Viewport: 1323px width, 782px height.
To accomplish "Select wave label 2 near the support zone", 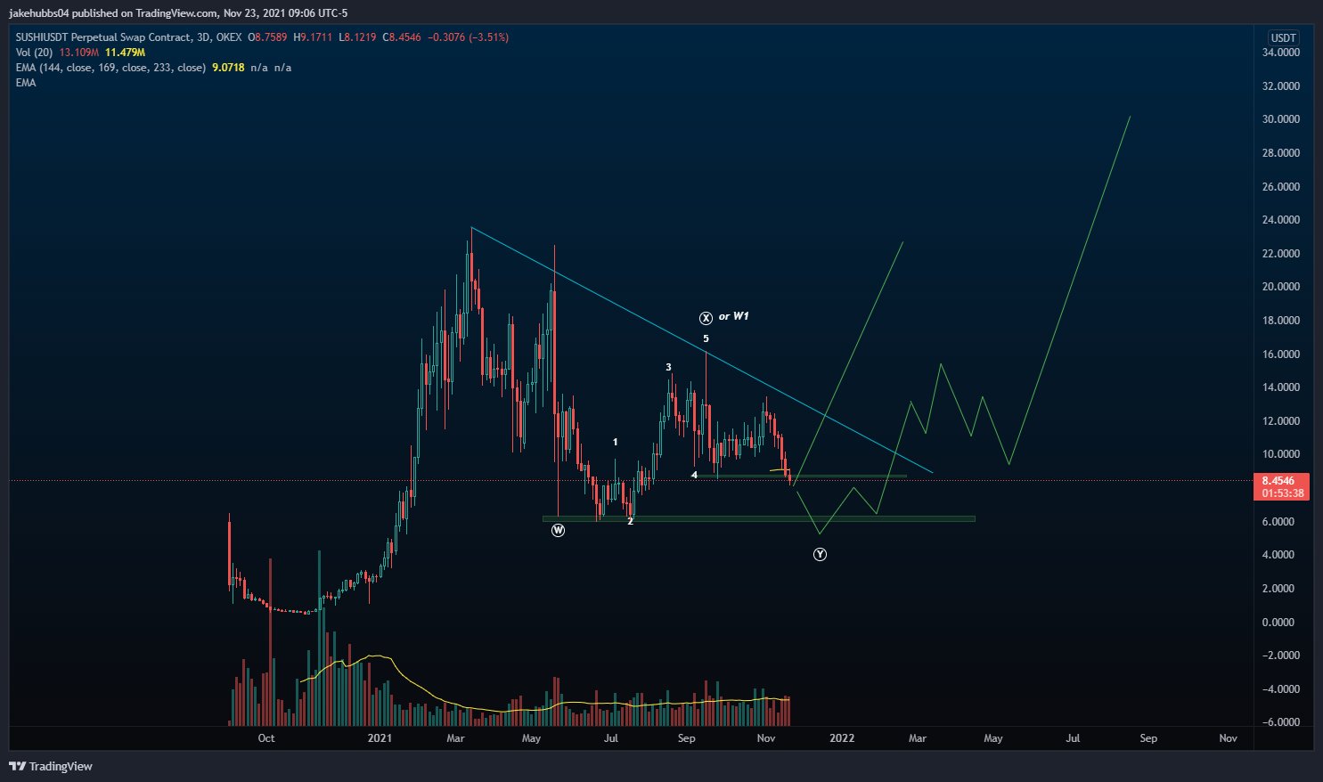I will [x=630, y=521].
